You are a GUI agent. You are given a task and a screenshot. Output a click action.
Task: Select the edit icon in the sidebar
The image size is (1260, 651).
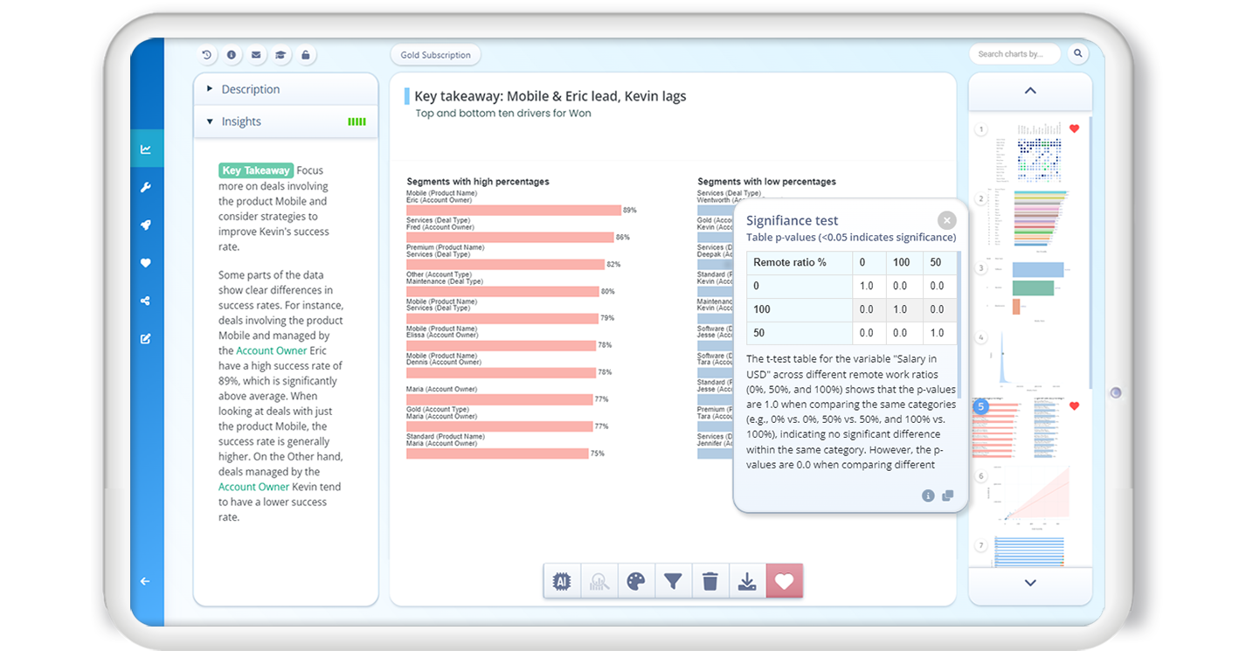coord(147,338)
